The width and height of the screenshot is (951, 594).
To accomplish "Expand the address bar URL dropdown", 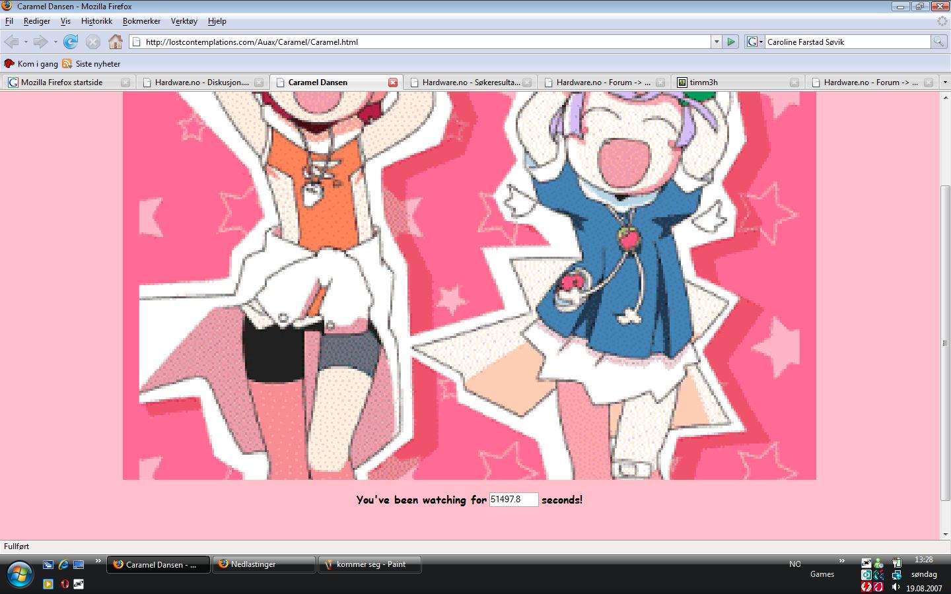I will pos(717,42).
